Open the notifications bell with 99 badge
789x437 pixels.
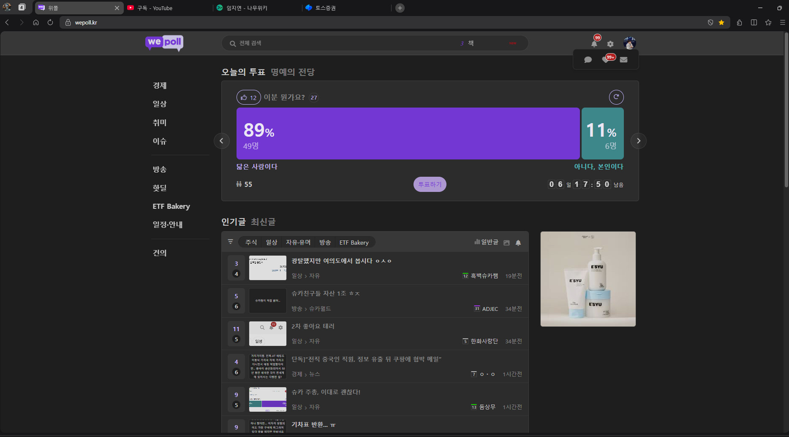(594, 43)
